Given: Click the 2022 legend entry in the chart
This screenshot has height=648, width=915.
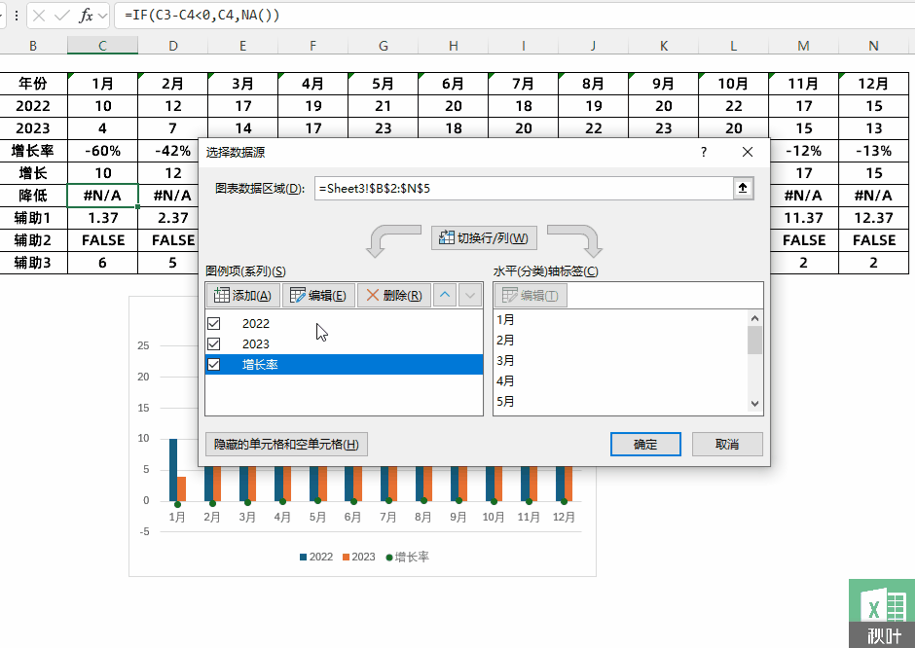Looking at the screenshot, I should [316, 557].
